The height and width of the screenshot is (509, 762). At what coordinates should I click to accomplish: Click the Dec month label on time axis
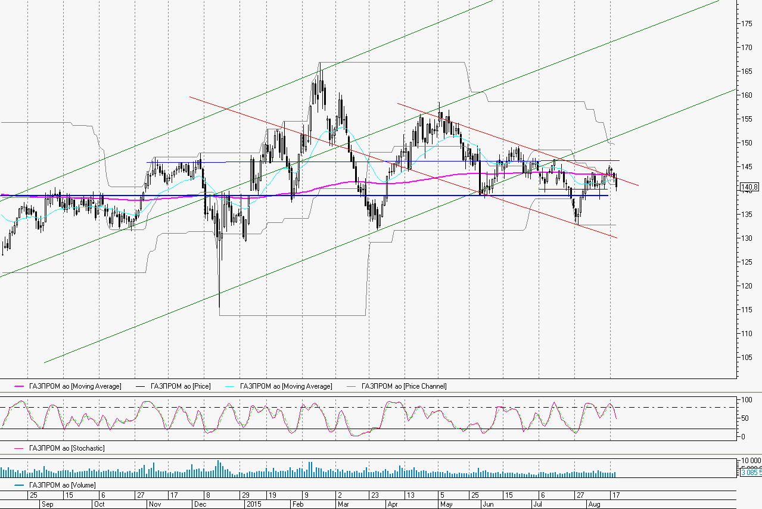point(201,504)
